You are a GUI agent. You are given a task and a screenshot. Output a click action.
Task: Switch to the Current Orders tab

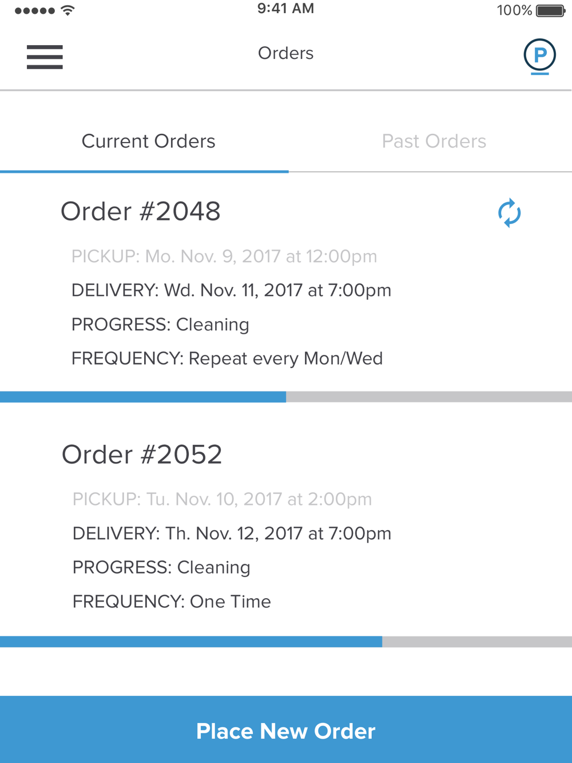point(148,141)
